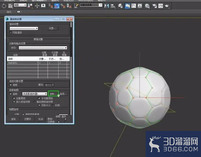Screen dimensions: 201x157
Task: Select the 实际大小 radio button
Action: click(x=39, y=105)
